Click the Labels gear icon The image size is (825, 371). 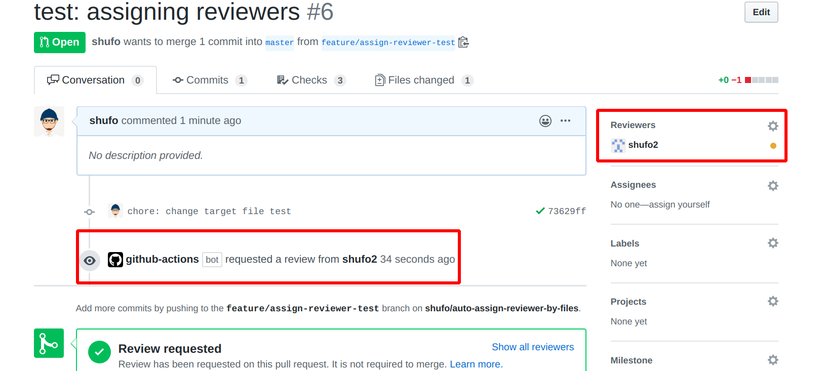click(x=772, y=243)
